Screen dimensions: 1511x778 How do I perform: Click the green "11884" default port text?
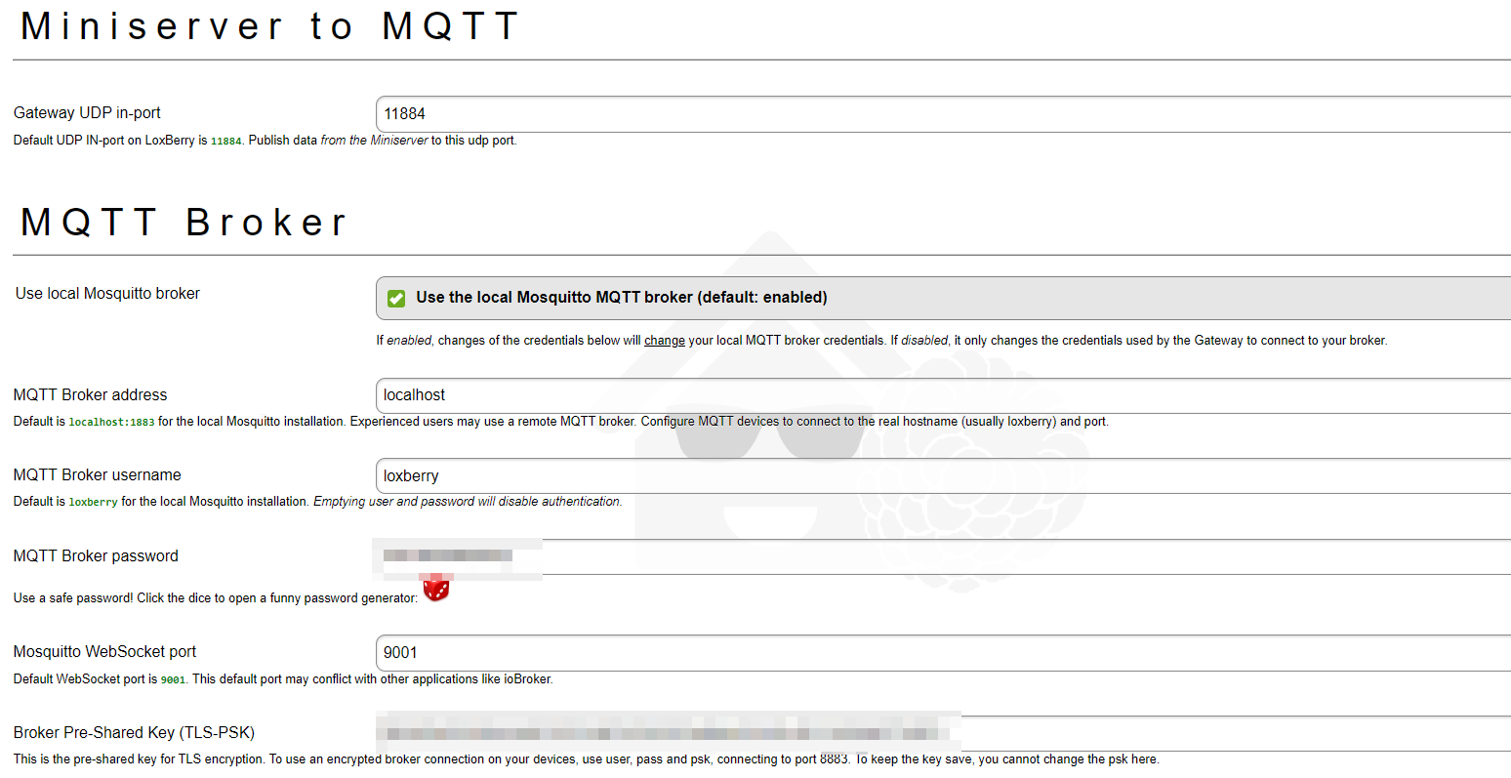[225, 142]
